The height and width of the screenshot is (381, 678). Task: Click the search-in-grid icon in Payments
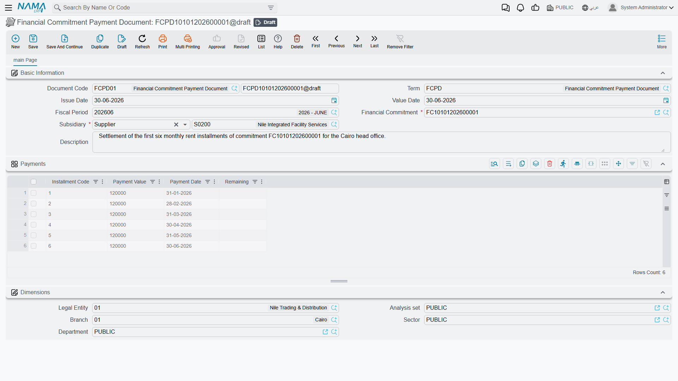tap(494, 164)
